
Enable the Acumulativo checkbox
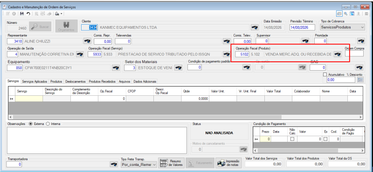(x=325, y=74)
